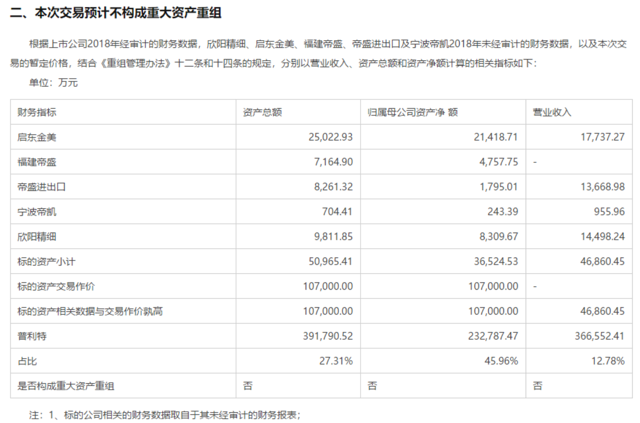
Task: Click the percentage 12.78%
Action: click(x=608, y=361)
